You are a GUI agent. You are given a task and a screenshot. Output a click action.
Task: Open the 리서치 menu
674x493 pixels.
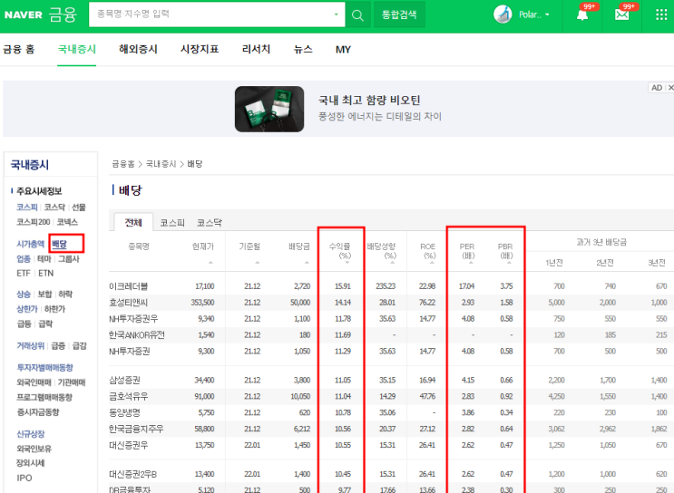click(256, 49)
